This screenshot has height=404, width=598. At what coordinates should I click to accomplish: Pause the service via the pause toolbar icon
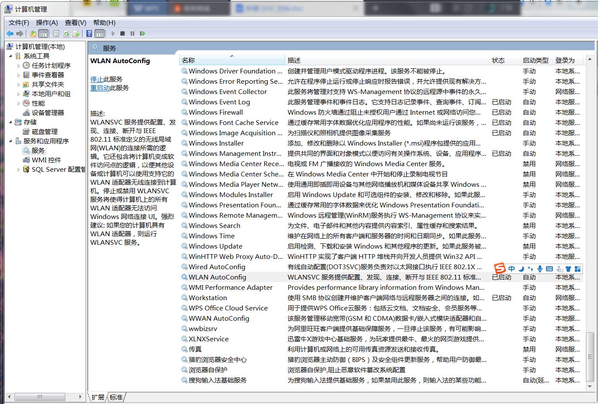click(x=133, y=34)
